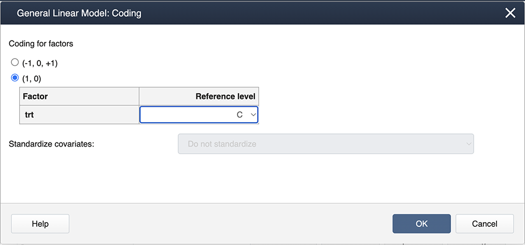The width and height of the screenshot is (525, 245).
Task: Click the Standardize covariates label
Action: point(51,143)
